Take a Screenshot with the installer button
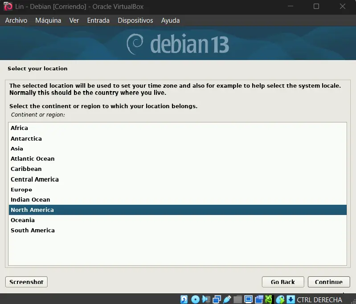 point(26,282)
